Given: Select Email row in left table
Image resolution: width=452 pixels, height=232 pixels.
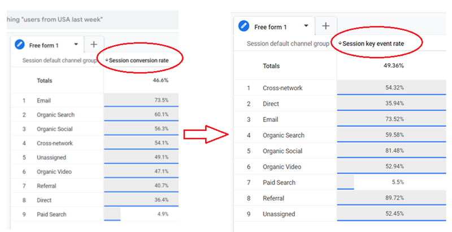Looking at the screenshot, I should (x=44, y=100).
